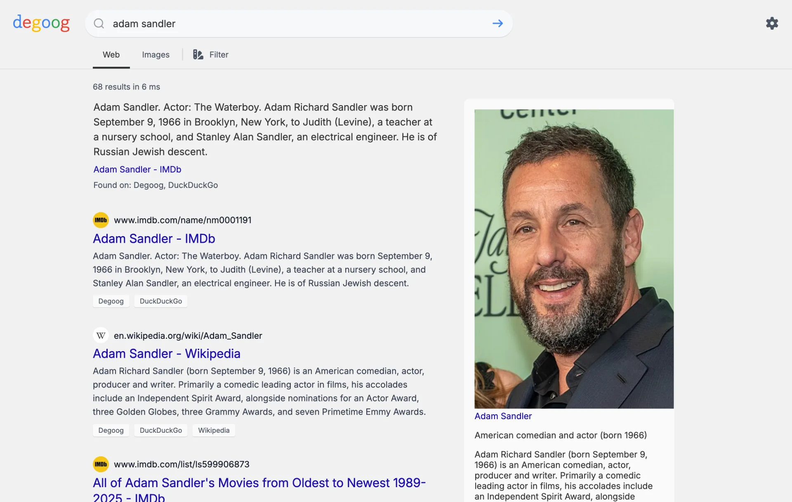Switch to the Web tab

click(111, 54)
